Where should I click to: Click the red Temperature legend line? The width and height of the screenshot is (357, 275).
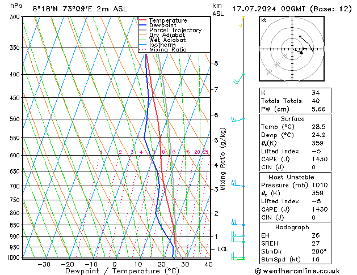[x=142, y=20]
